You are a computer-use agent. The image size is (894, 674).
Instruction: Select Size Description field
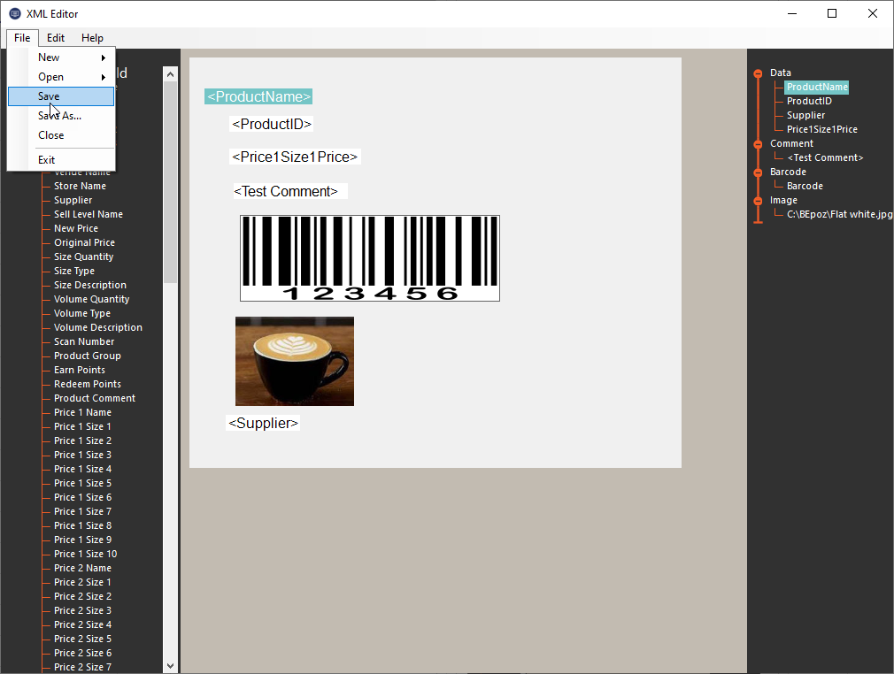coord(90,286)
